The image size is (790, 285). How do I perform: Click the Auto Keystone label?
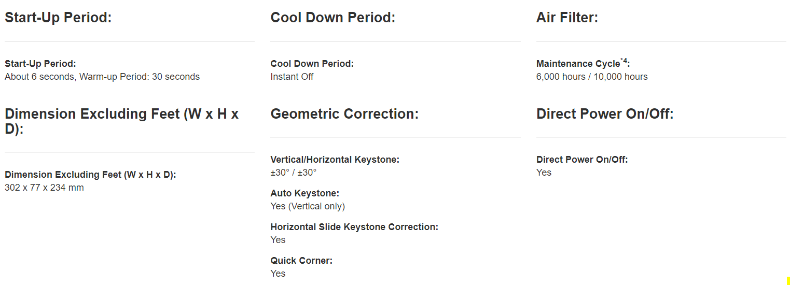coord(304,193)
